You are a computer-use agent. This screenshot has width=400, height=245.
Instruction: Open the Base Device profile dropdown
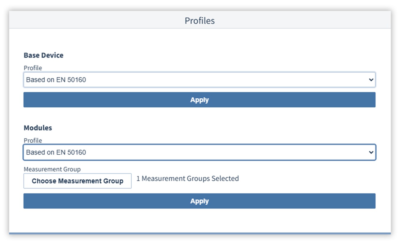pyautogui.click(x=199, y=80)
